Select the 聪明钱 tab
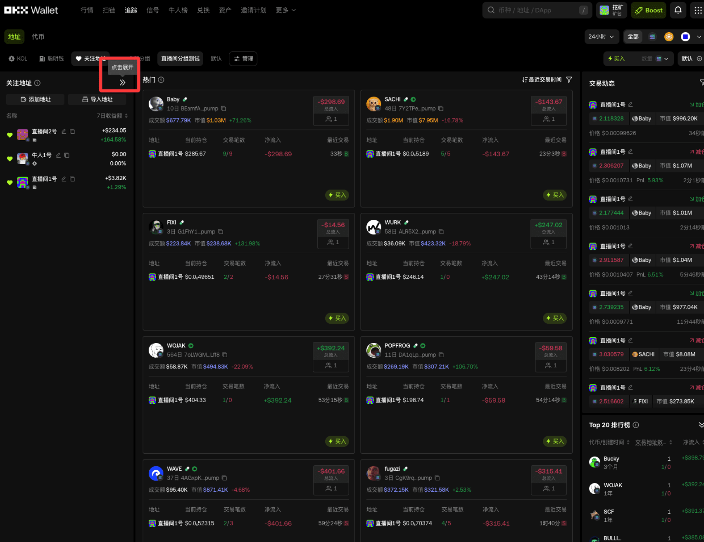Image resolution: width=704 pixels, height=542 pixels. [x=52, y=59]
